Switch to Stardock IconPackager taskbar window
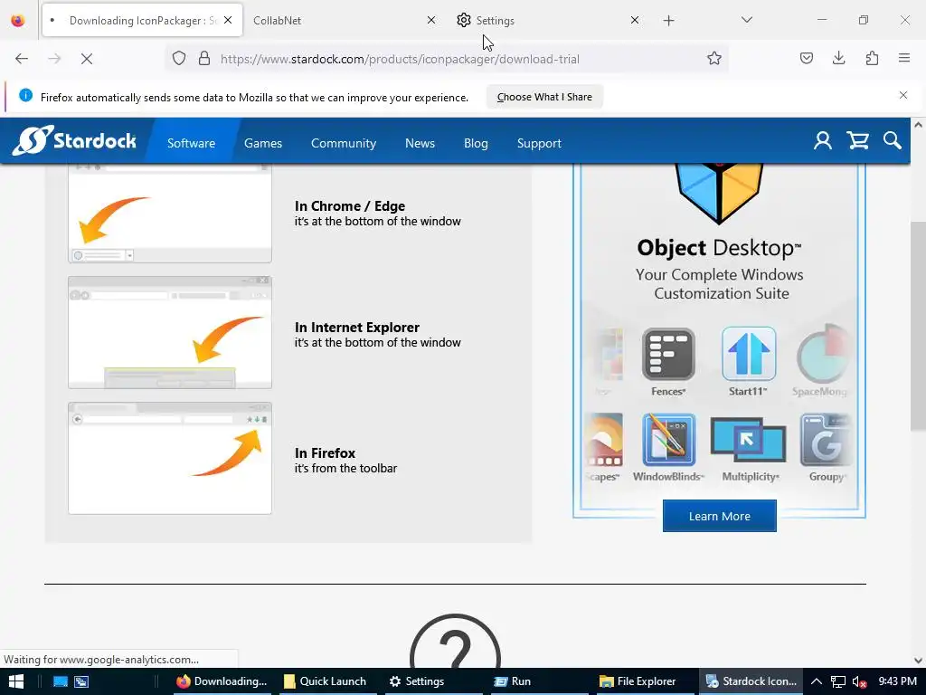926x695 pixels. [x=751, y=681]
